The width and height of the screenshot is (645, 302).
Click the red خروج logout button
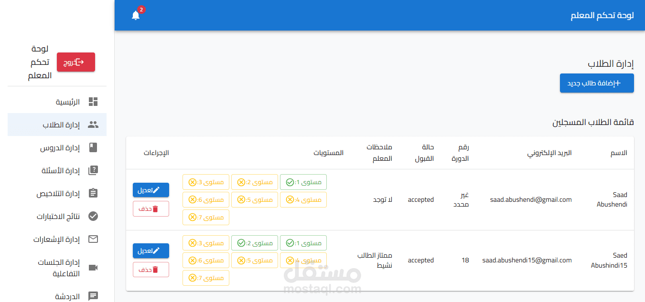pos(76,62)
